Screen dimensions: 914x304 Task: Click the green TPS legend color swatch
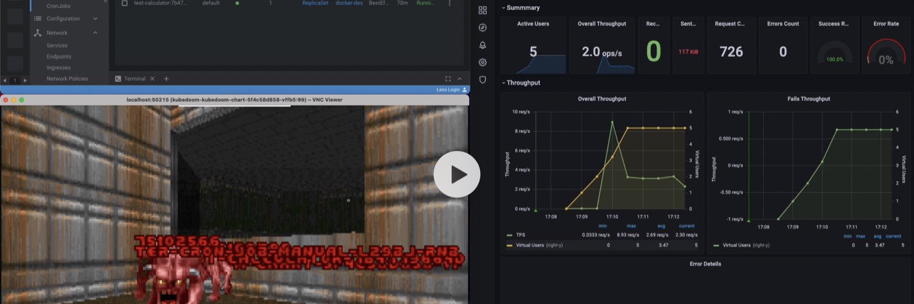click(509, 235)
